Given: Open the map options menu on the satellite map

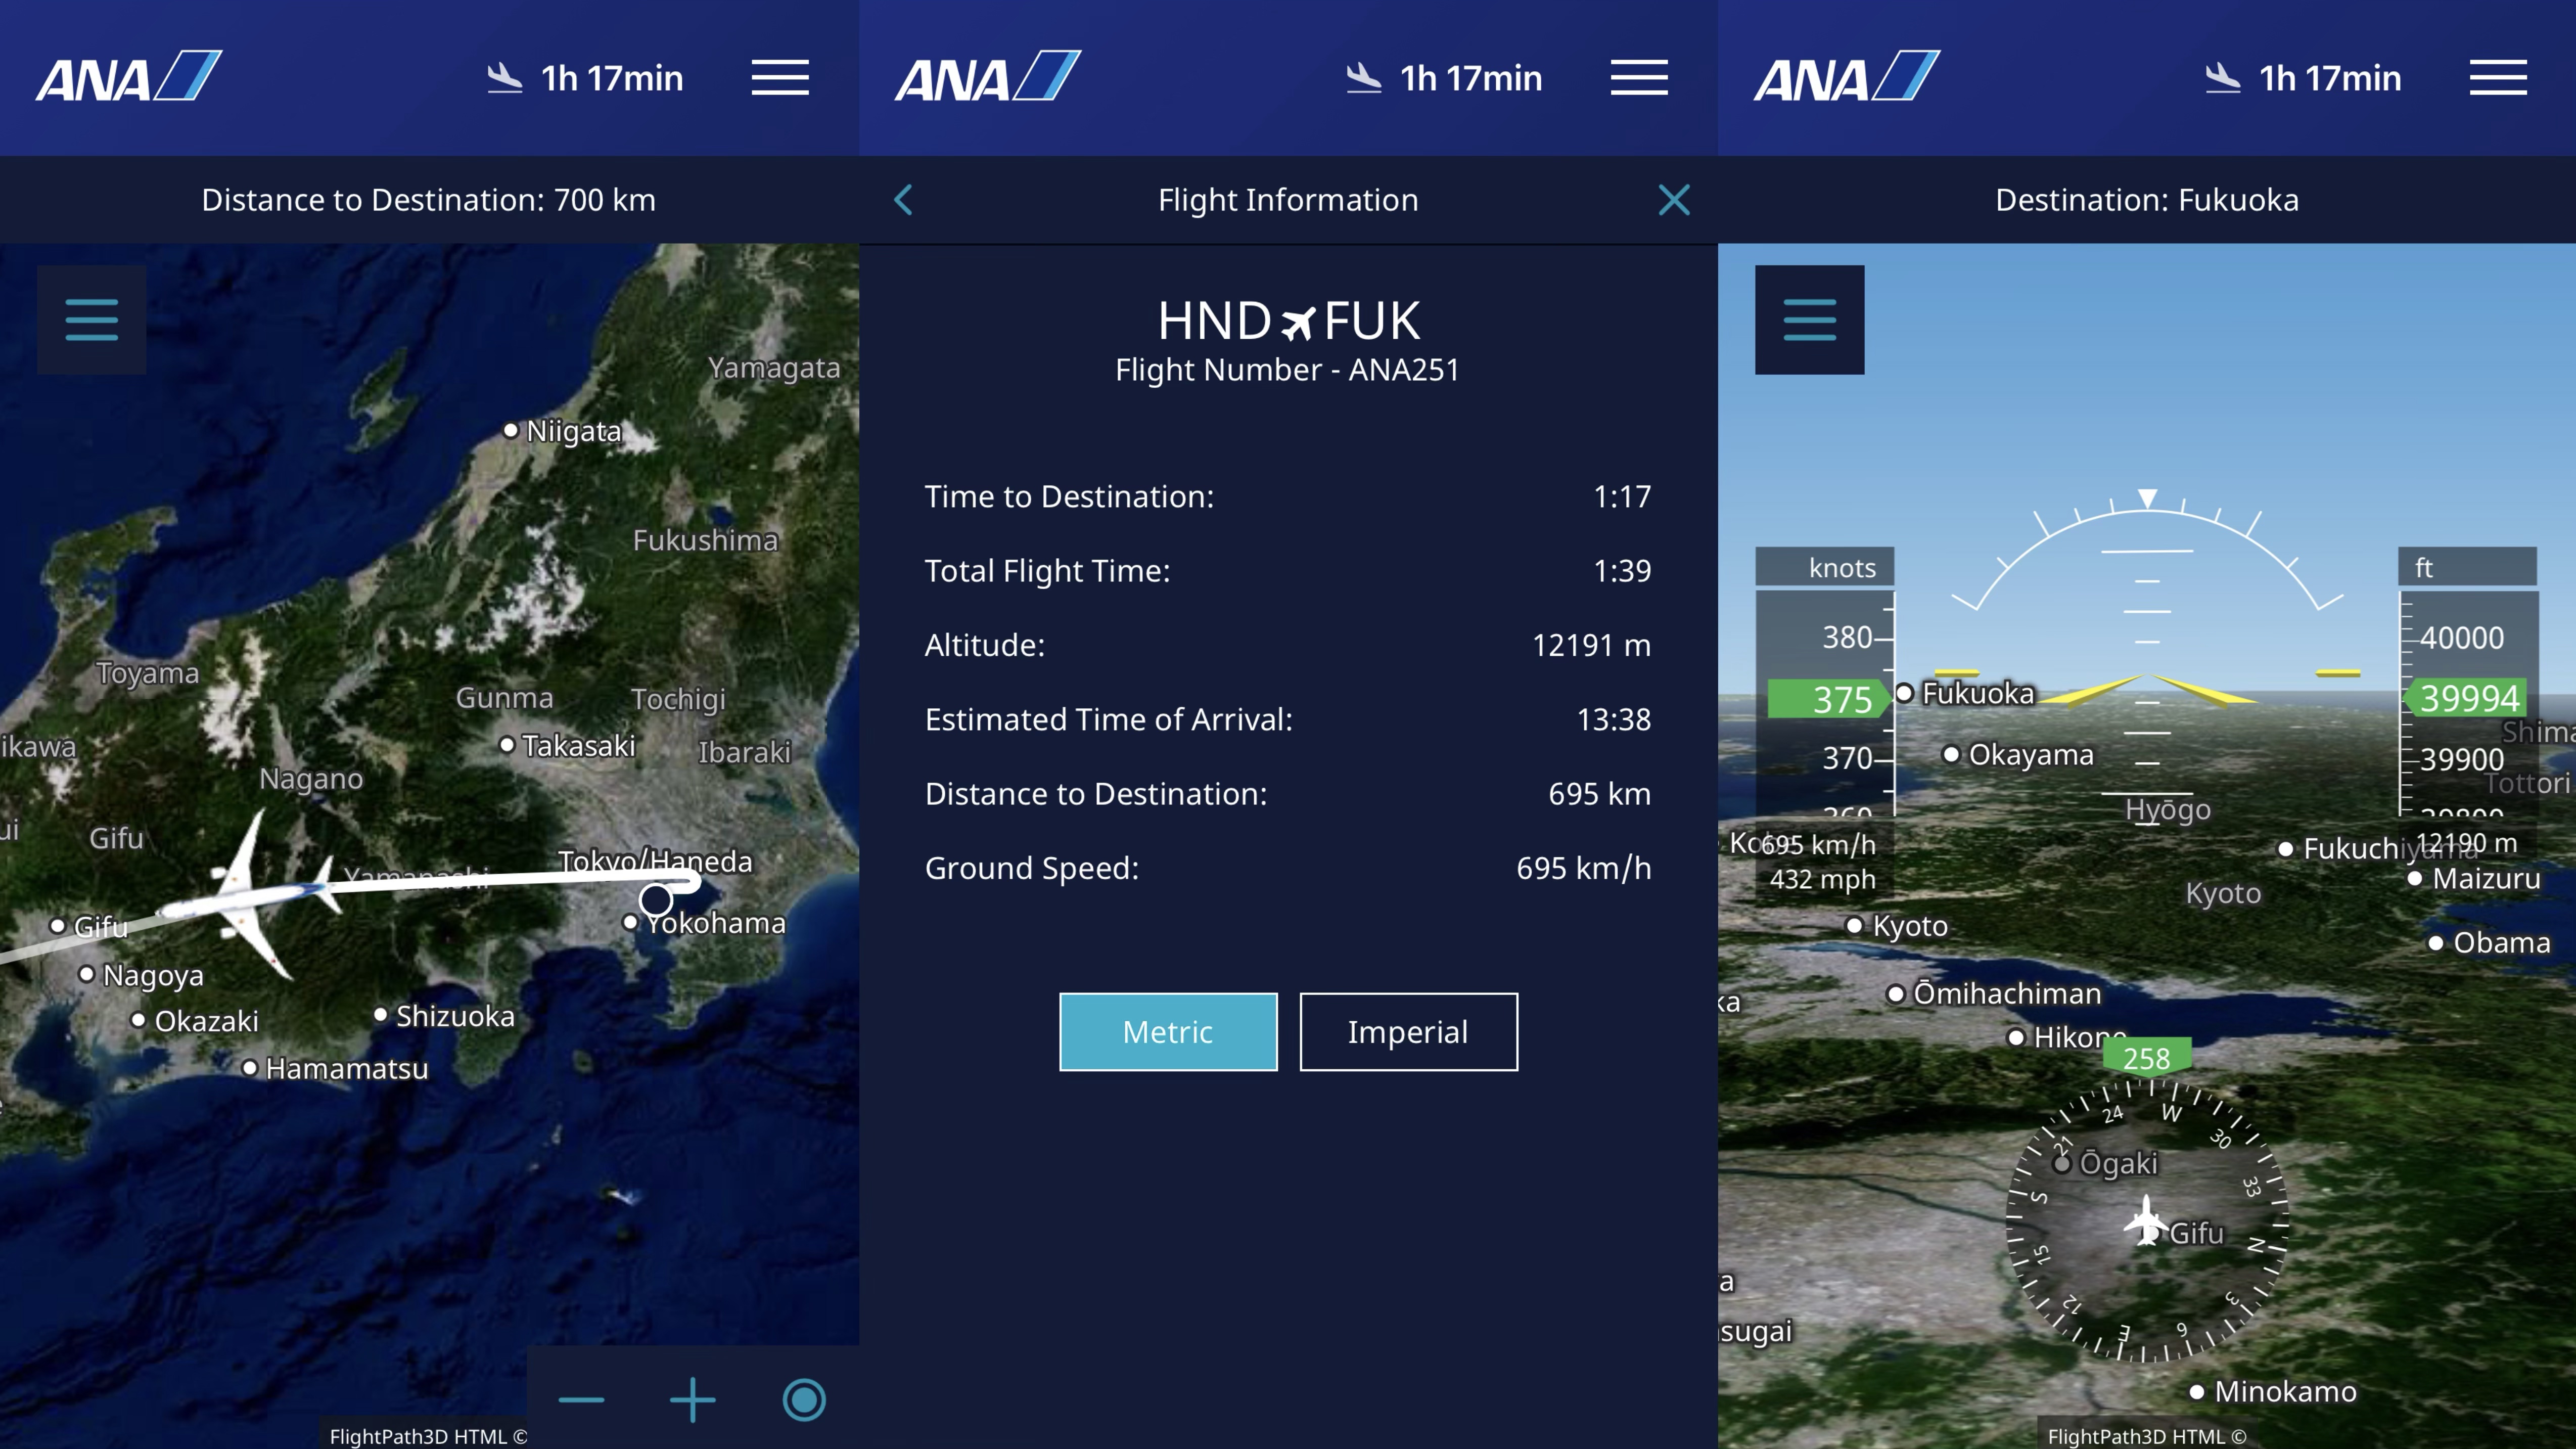Looking at the screenshot, I should [x=92, y=320].
